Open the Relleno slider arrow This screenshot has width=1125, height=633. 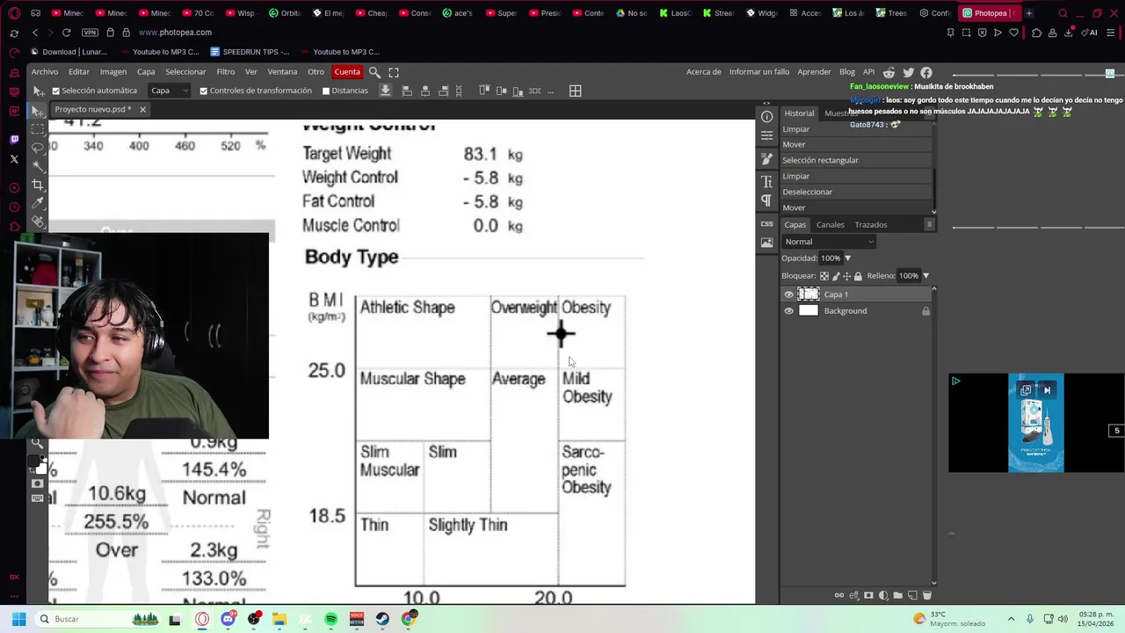pyautogui.click(x=925, y=276)
